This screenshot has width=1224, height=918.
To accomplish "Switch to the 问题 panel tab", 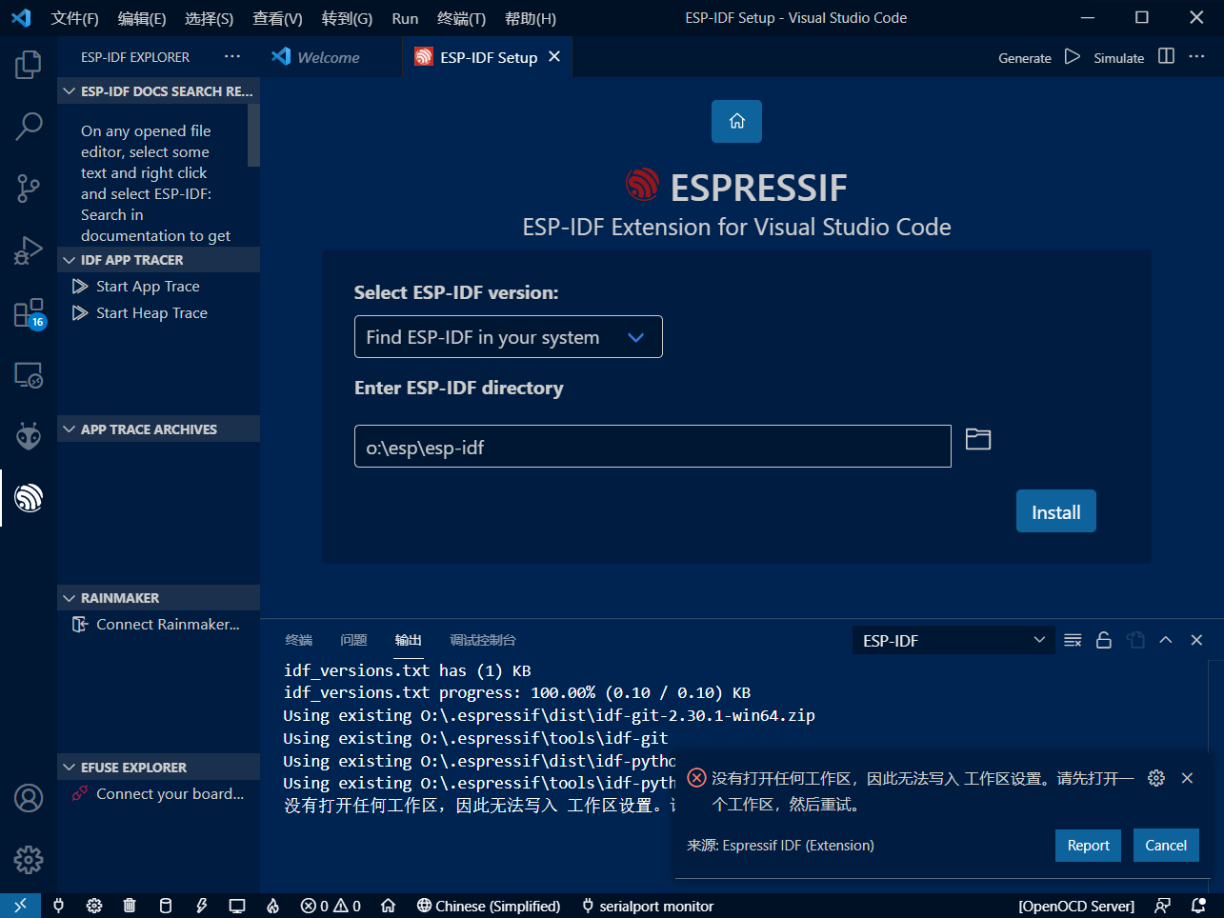I will tap(353, 640).
